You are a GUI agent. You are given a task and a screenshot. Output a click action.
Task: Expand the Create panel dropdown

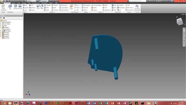tap(24, 12)
